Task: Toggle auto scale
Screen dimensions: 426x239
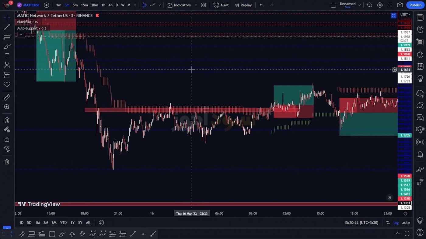Action: (406, 223)
